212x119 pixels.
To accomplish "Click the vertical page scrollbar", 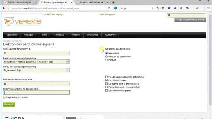I will (210, 59).
